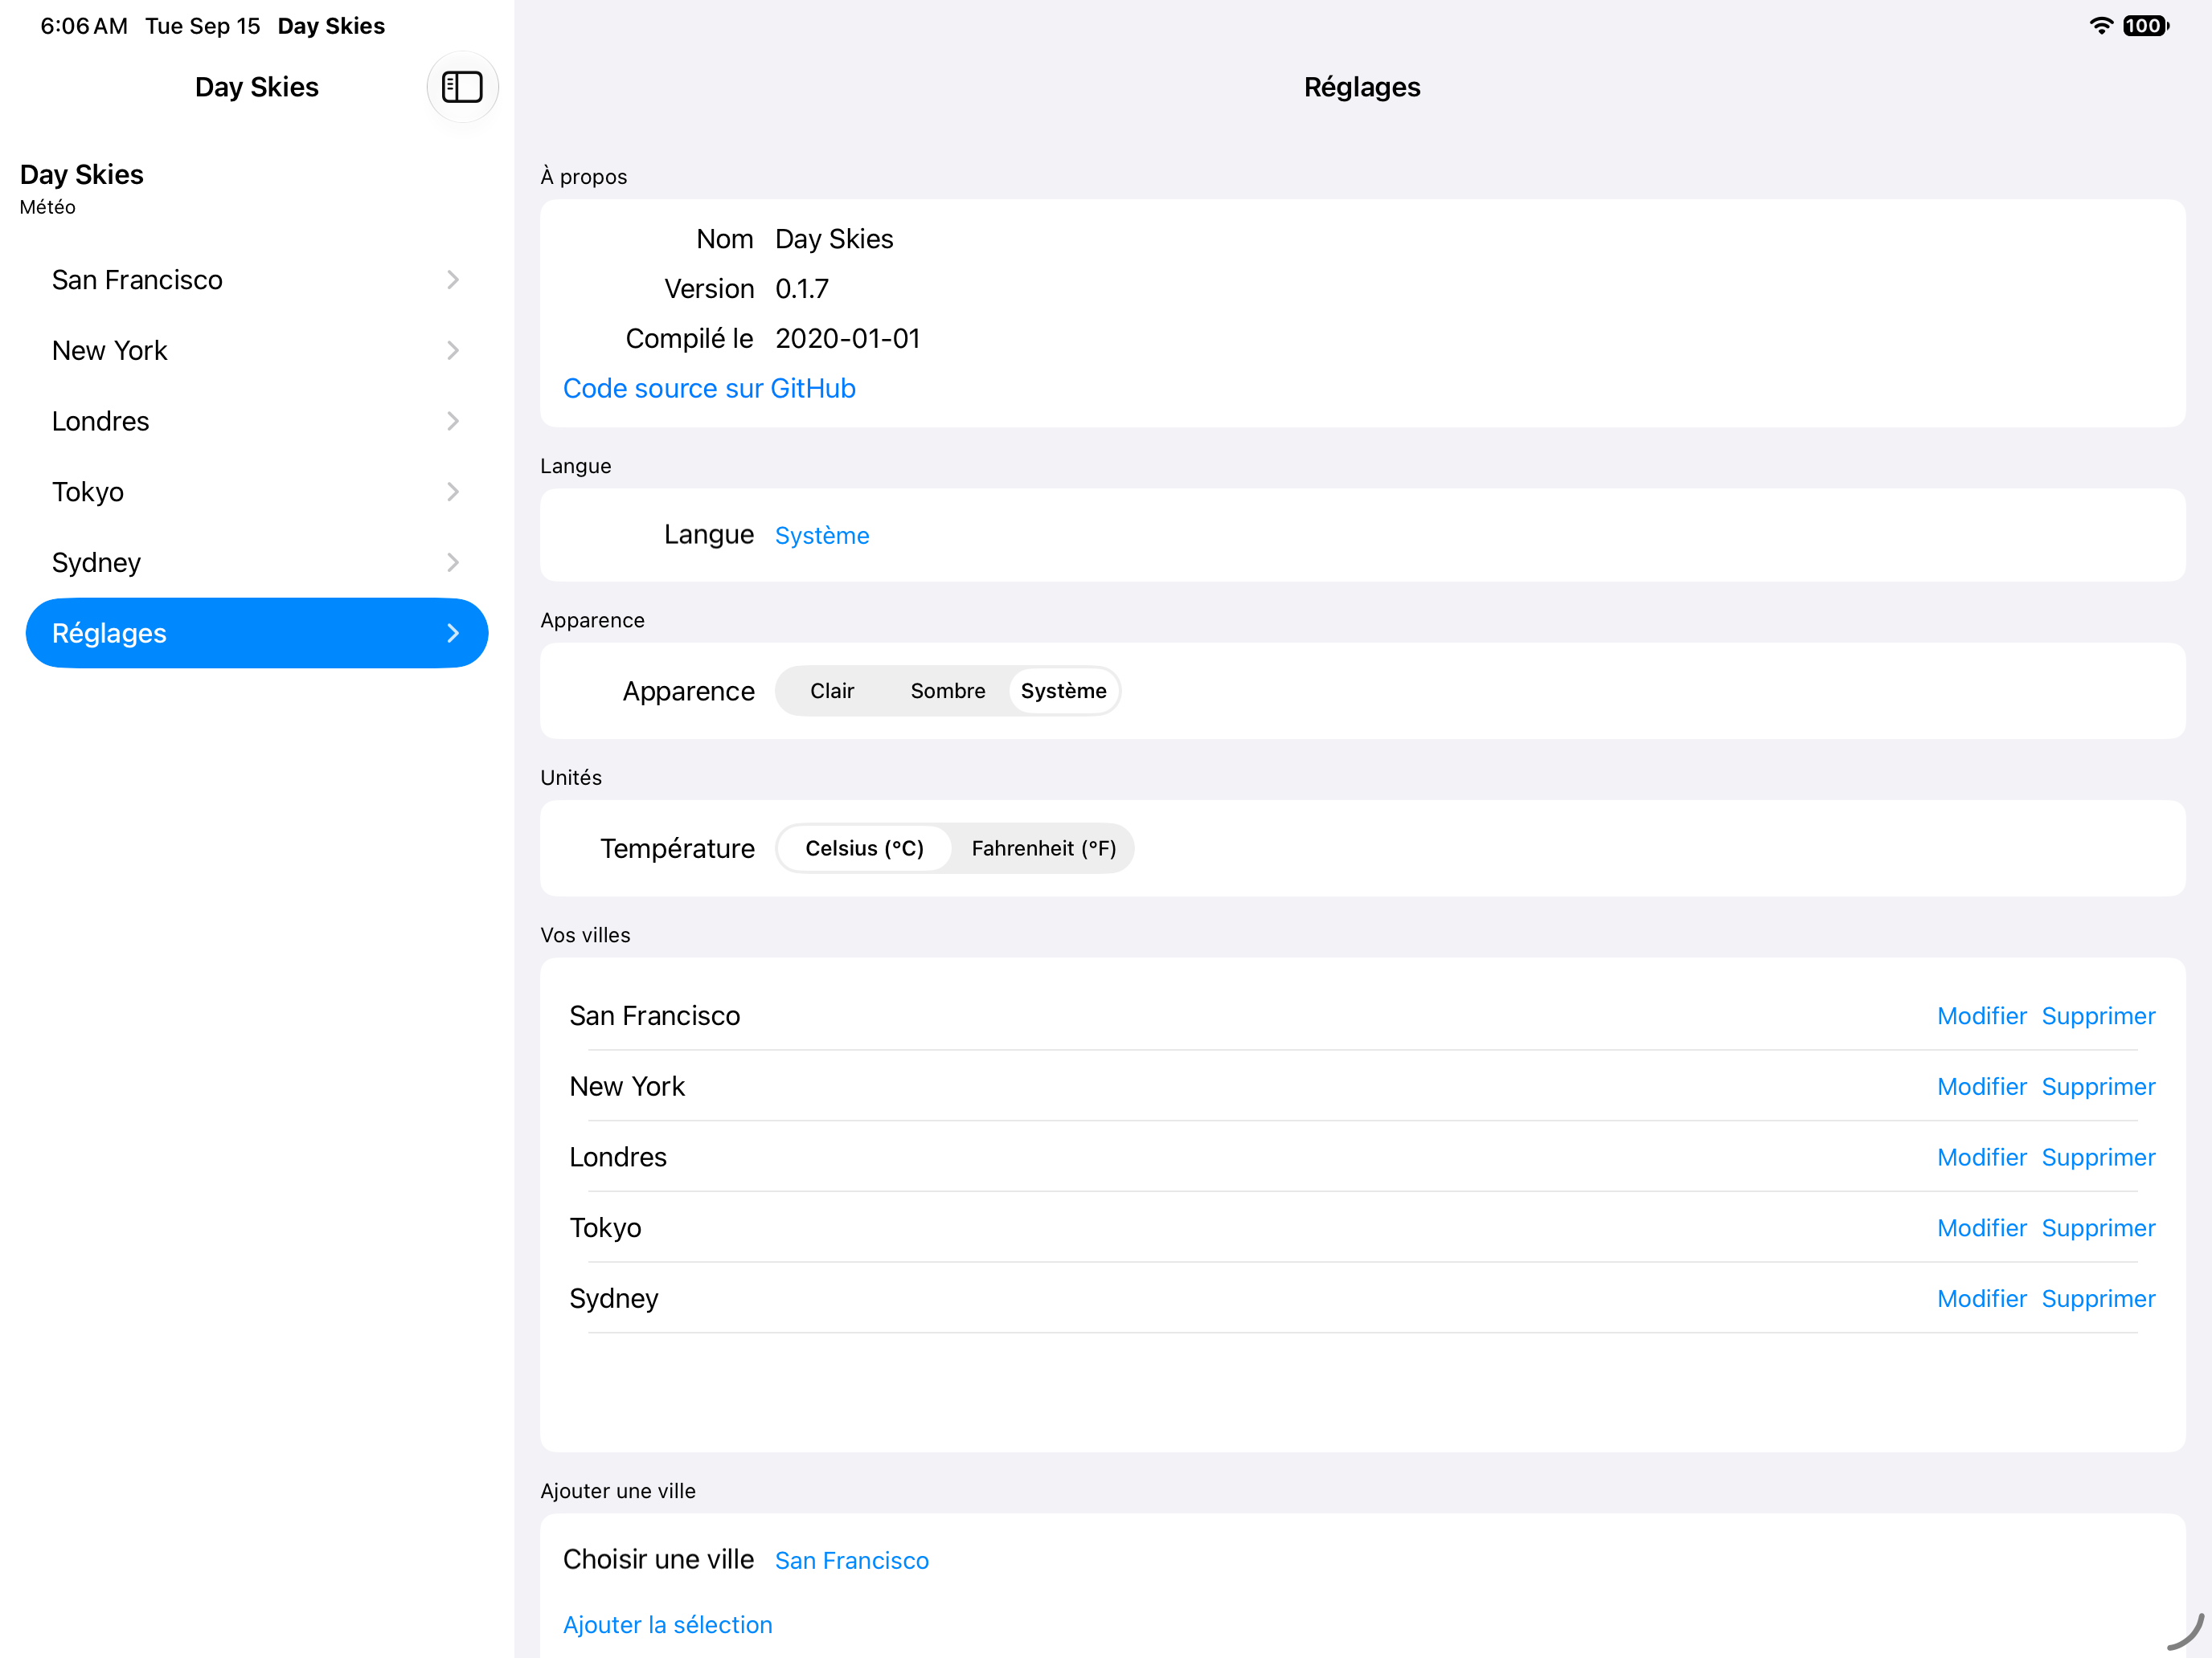
Task: Click chevron next to Sydney sidebar item
Action: (x=453, y=562)
